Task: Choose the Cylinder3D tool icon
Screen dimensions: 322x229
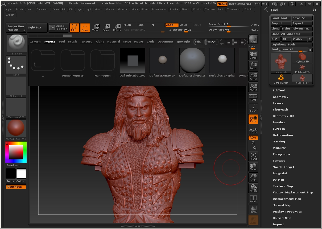Action: point(302,58)
